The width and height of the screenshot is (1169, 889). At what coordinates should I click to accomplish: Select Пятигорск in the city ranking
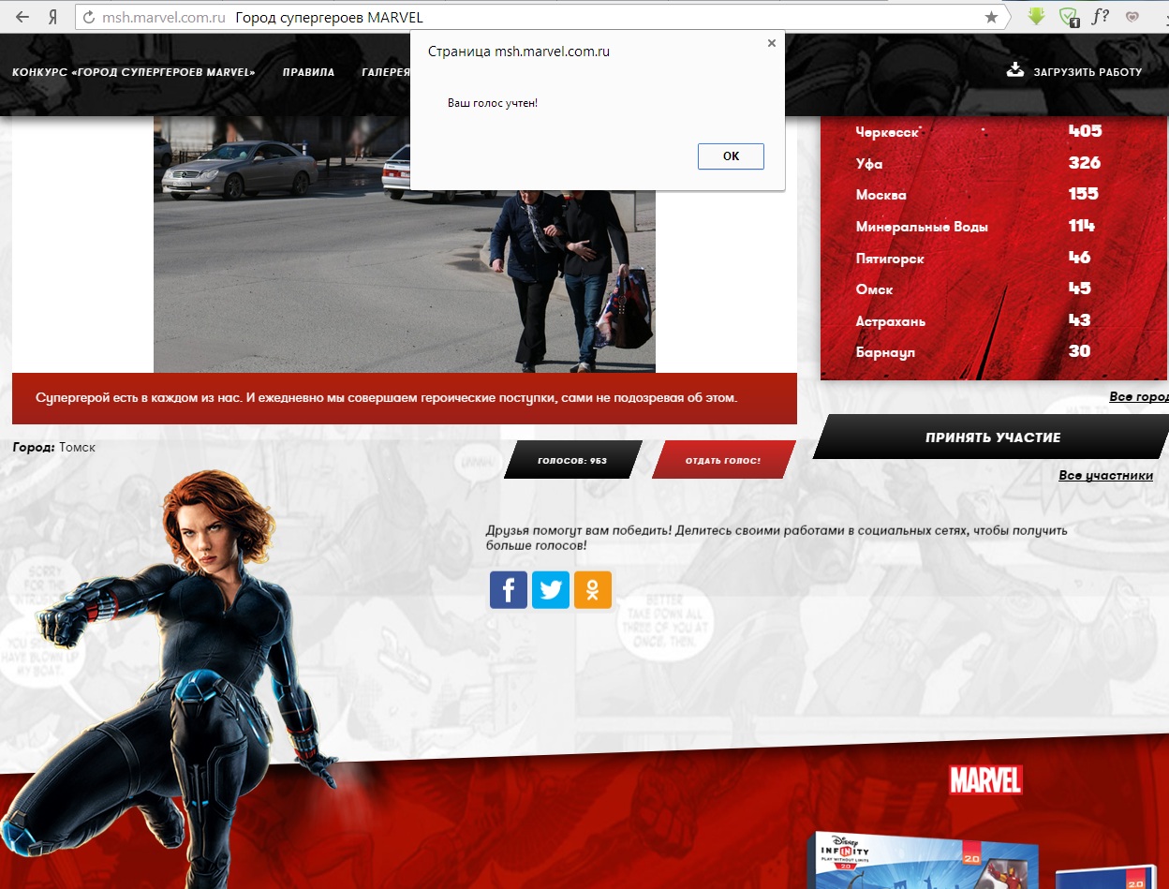coord(890,259)
